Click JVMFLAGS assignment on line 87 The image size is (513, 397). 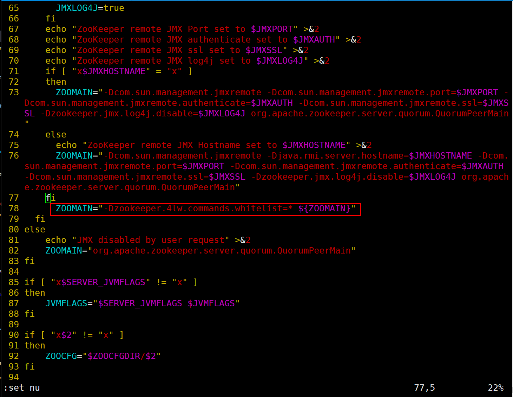coord(66,303)
